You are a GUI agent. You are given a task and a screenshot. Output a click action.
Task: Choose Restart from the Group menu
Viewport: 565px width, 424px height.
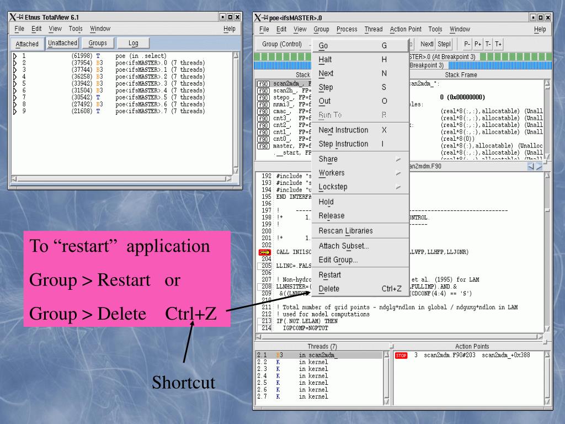(x=360, y=275)
